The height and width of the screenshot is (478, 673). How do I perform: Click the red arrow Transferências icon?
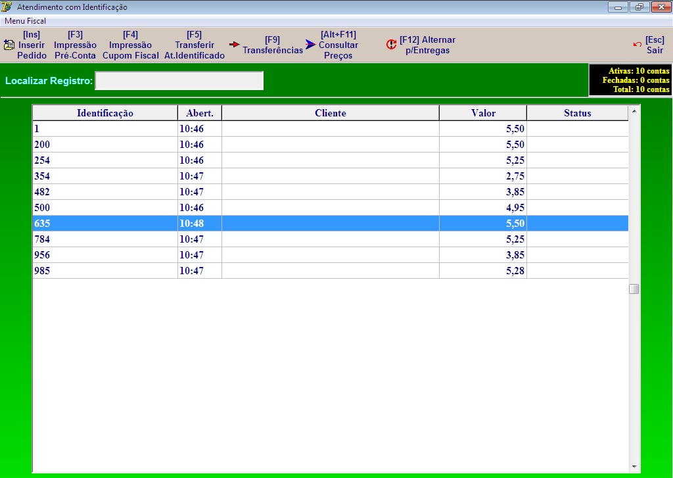235,45
